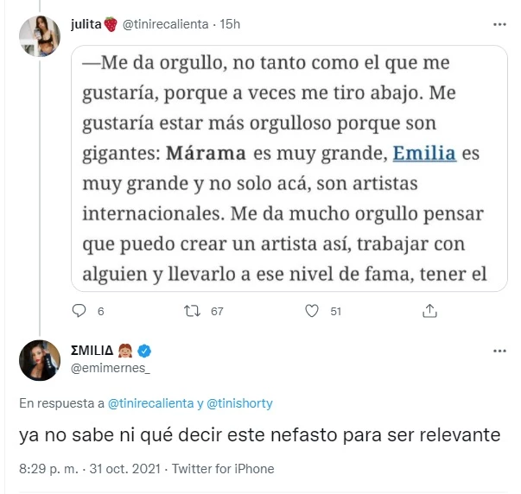Share julita's tweet via share icon
Image resolution: width=521 pixels, height=494 pixels.
(x=429, y=311)
